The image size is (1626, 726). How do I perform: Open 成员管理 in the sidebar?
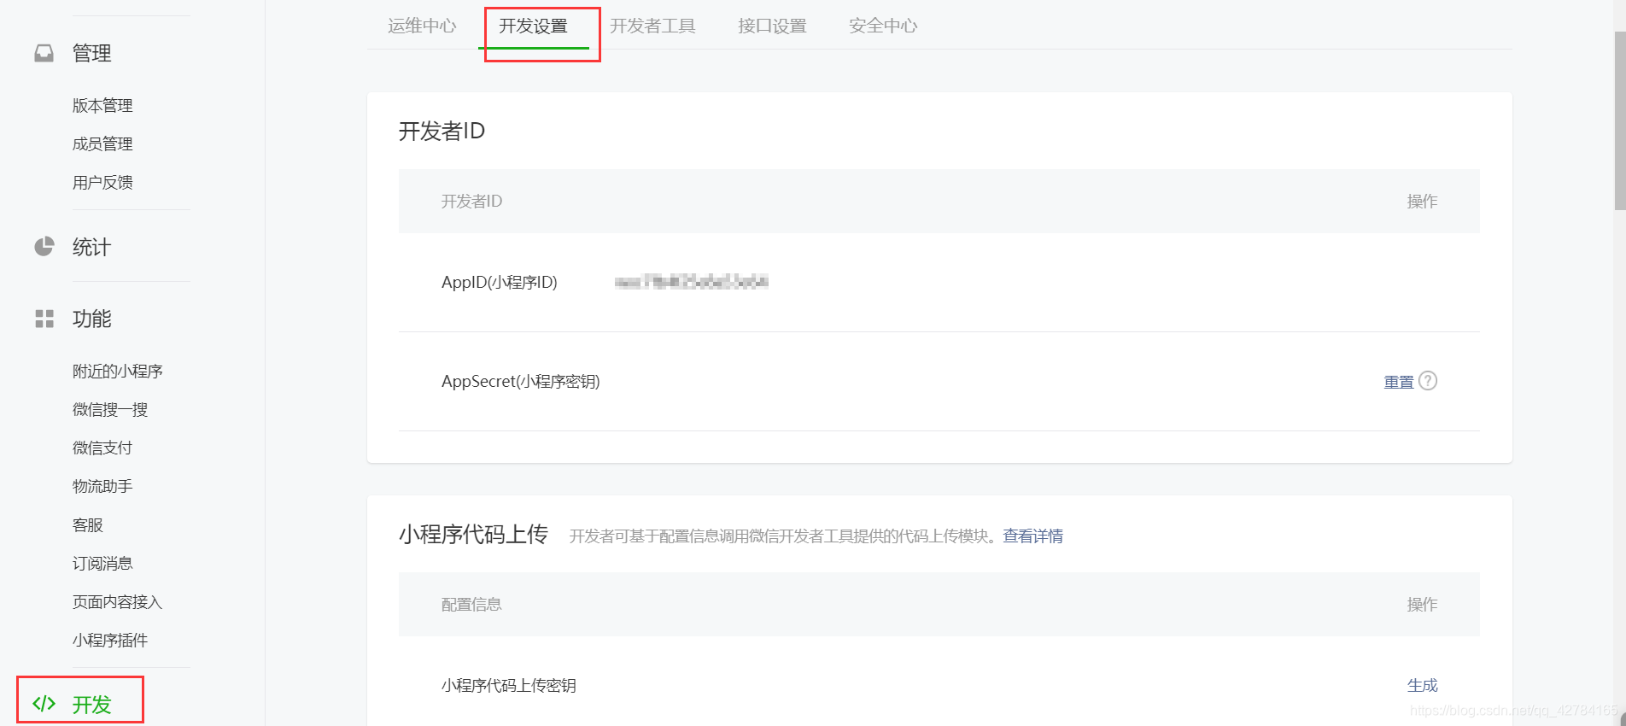click(102, 143)
